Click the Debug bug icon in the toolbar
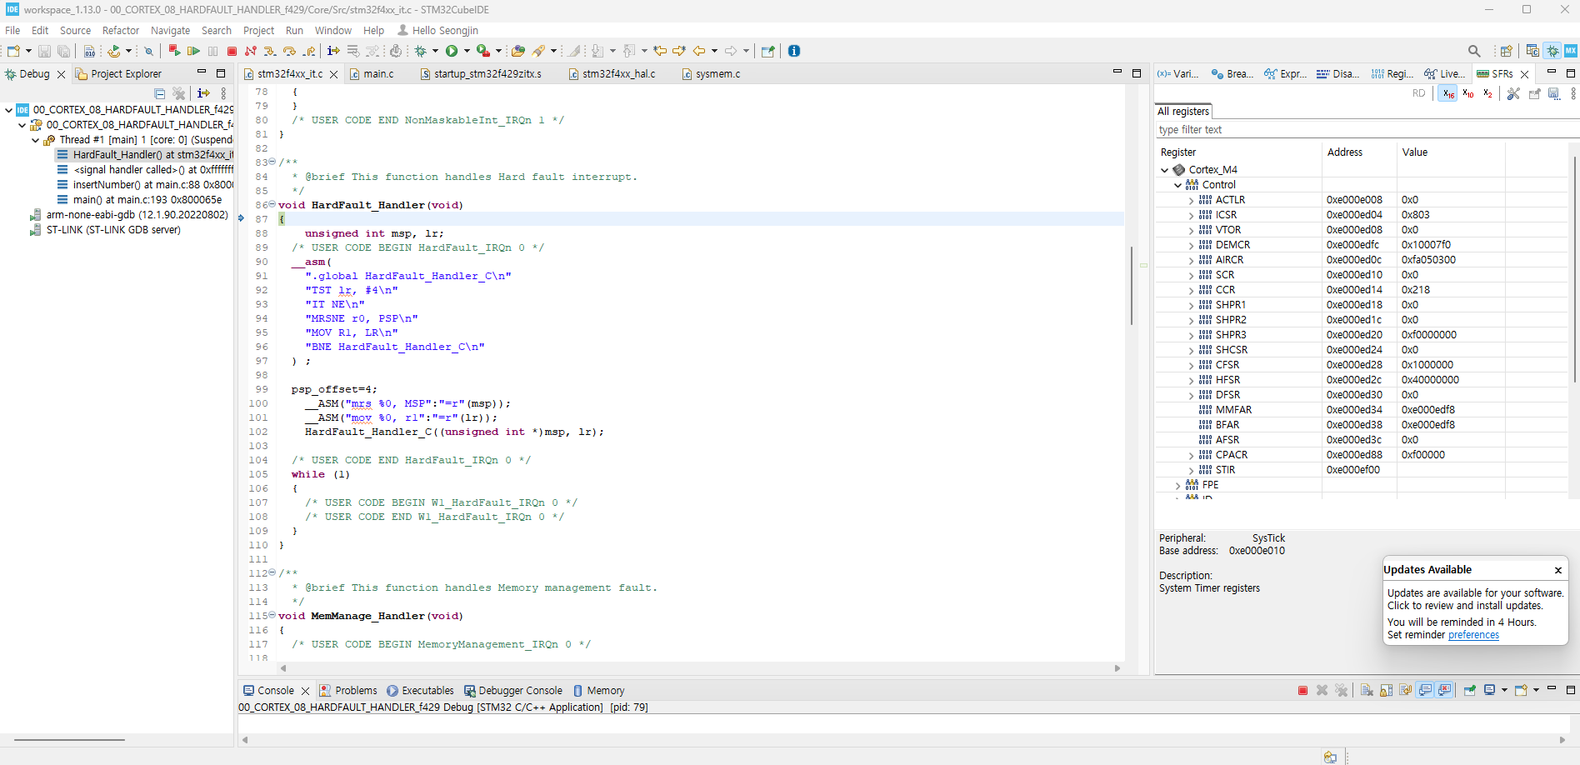The width and height of the screenshot is (1580, 765). [x=421, y=51]
